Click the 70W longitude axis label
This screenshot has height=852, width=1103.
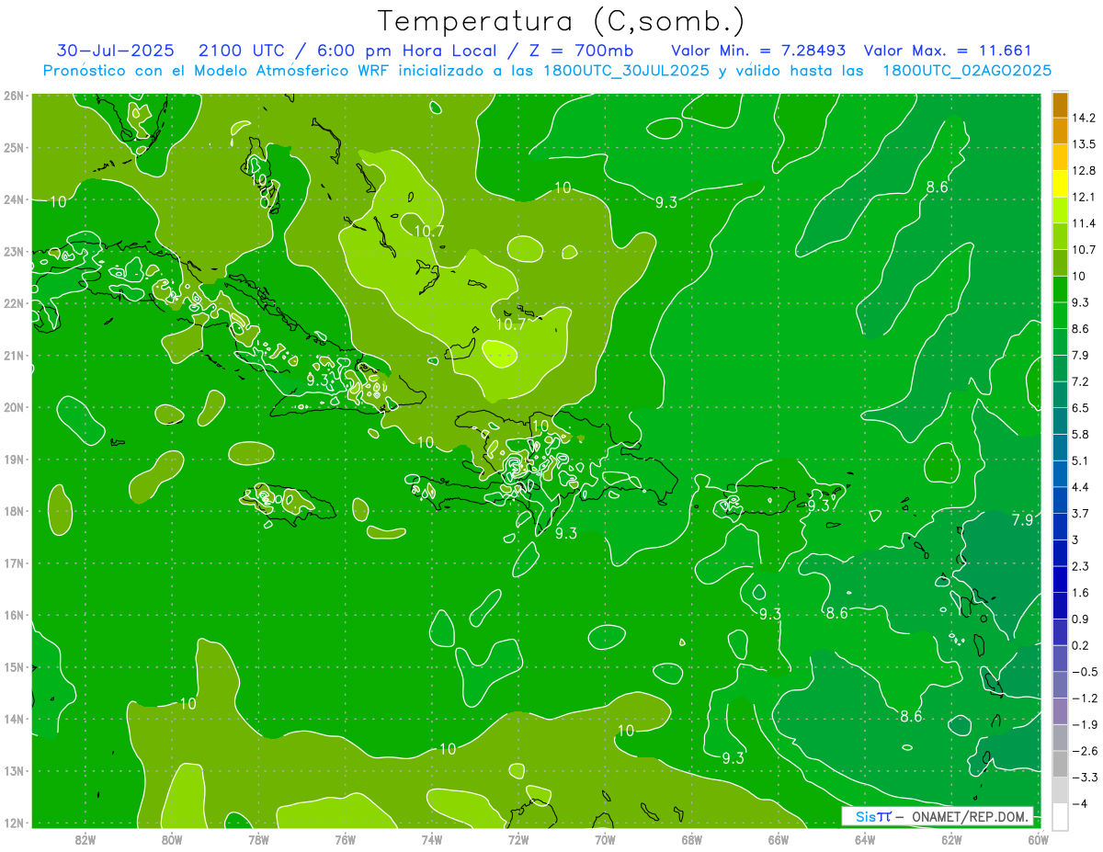tap(605, 839)
